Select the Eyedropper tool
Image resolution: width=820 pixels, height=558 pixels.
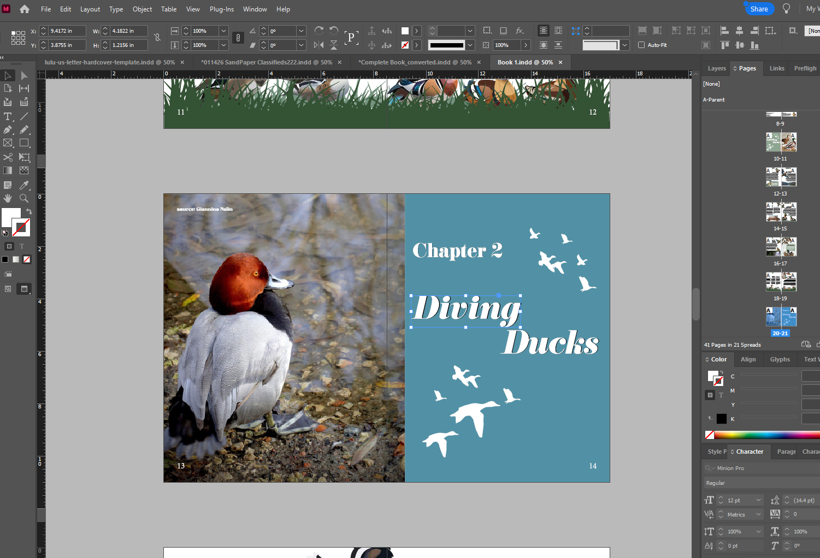click(24, 185)
